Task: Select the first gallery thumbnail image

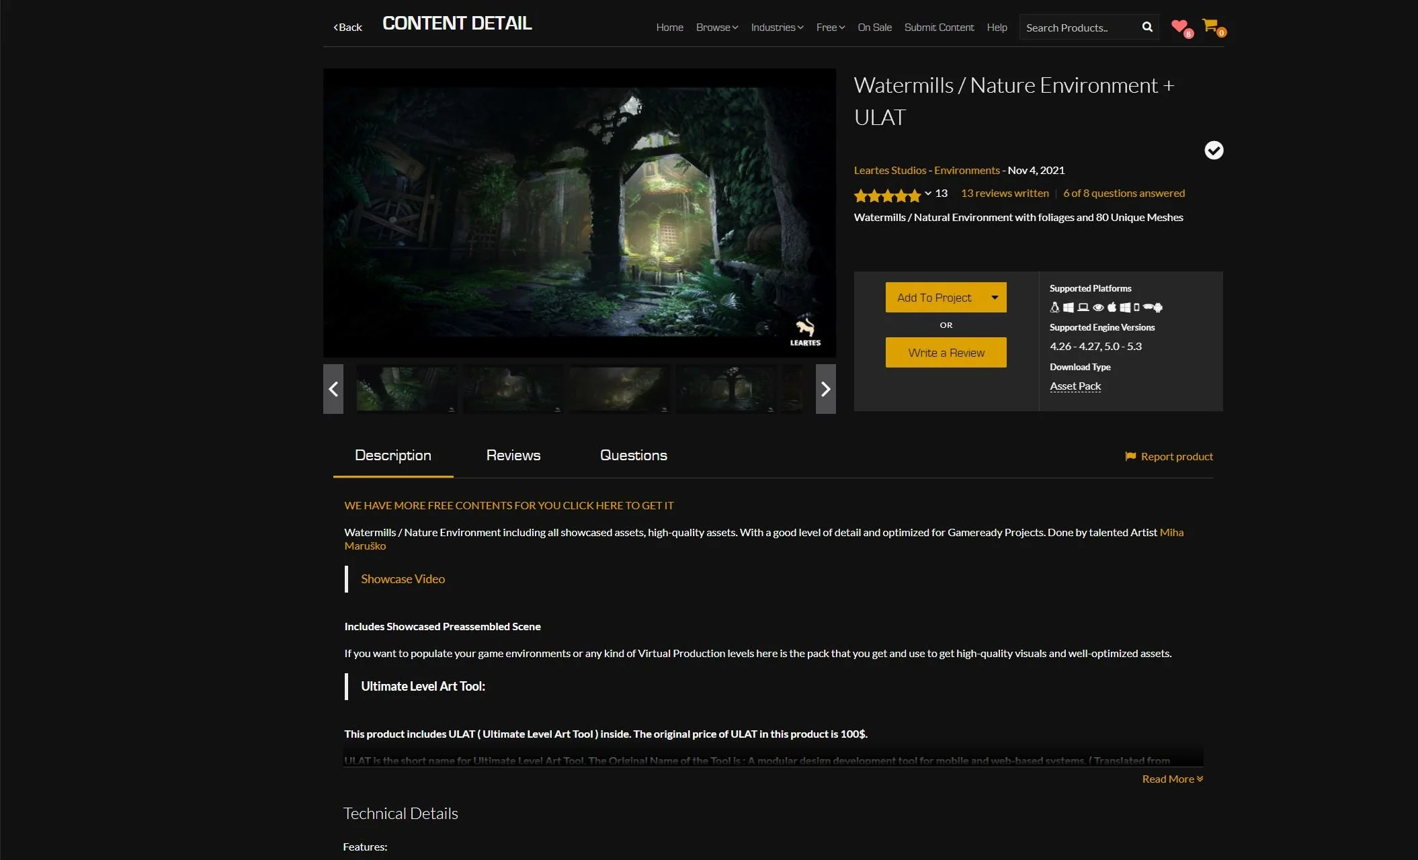Action: 406,389
